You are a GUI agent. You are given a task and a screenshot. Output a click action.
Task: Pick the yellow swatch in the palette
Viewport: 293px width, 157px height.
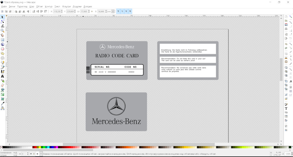coord(40,147)
